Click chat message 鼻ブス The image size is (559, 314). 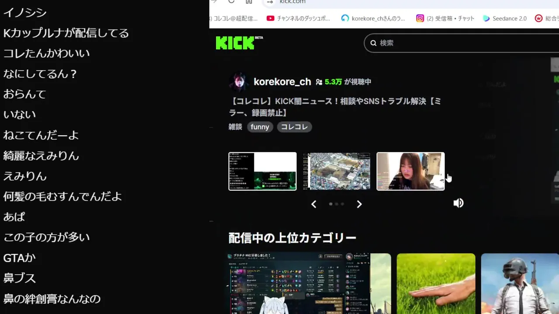[x=20, y=278]
